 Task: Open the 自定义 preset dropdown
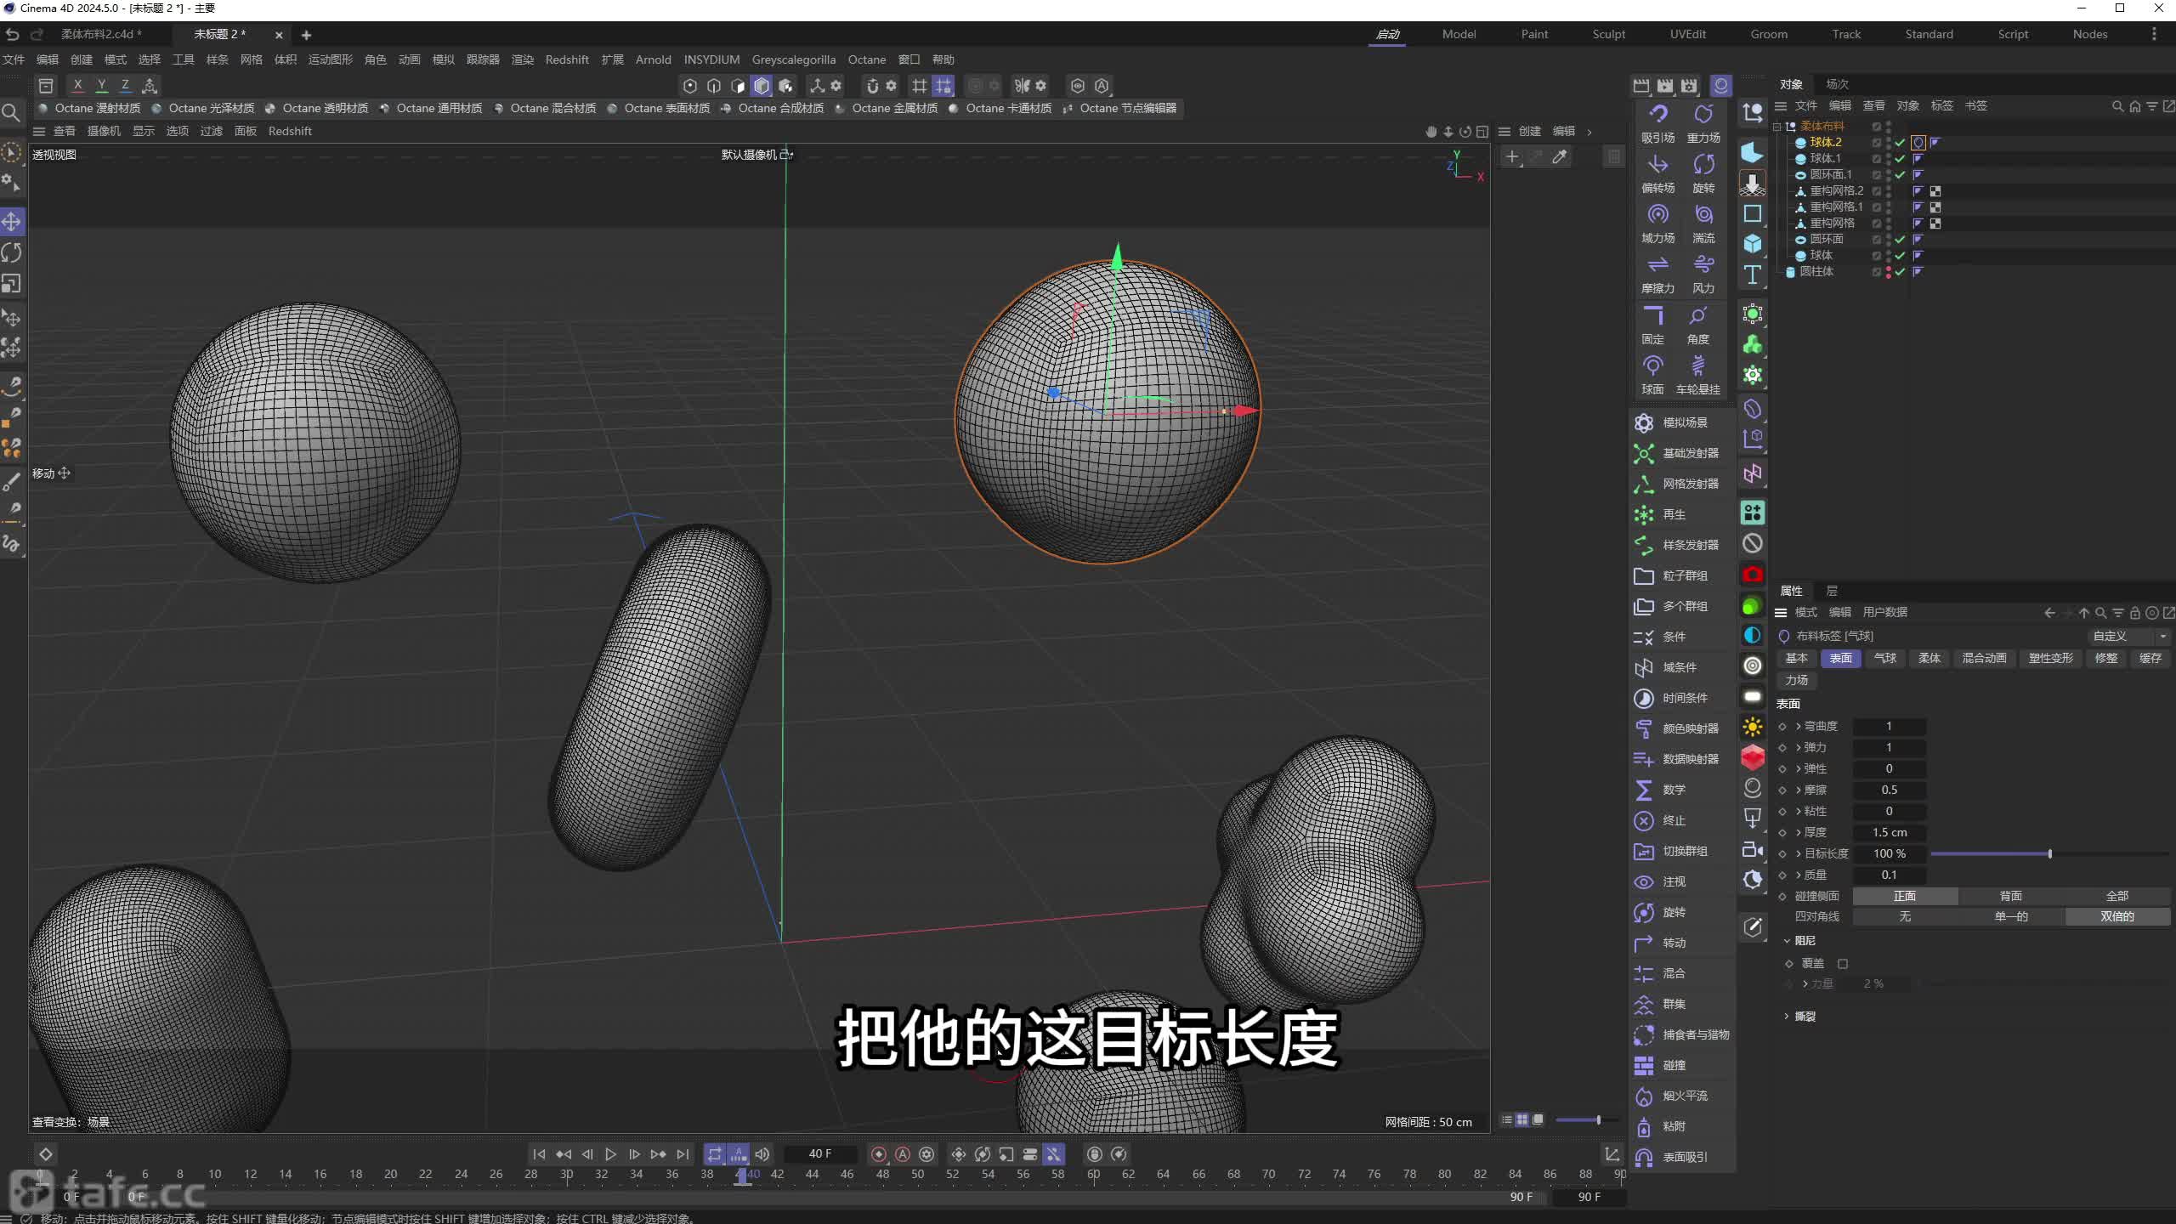click(x=2128, y=636)
